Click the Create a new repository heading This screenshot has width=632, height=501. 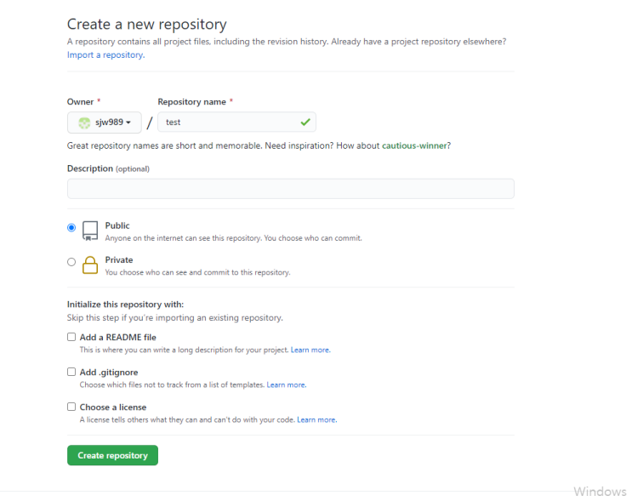(146, 24)
